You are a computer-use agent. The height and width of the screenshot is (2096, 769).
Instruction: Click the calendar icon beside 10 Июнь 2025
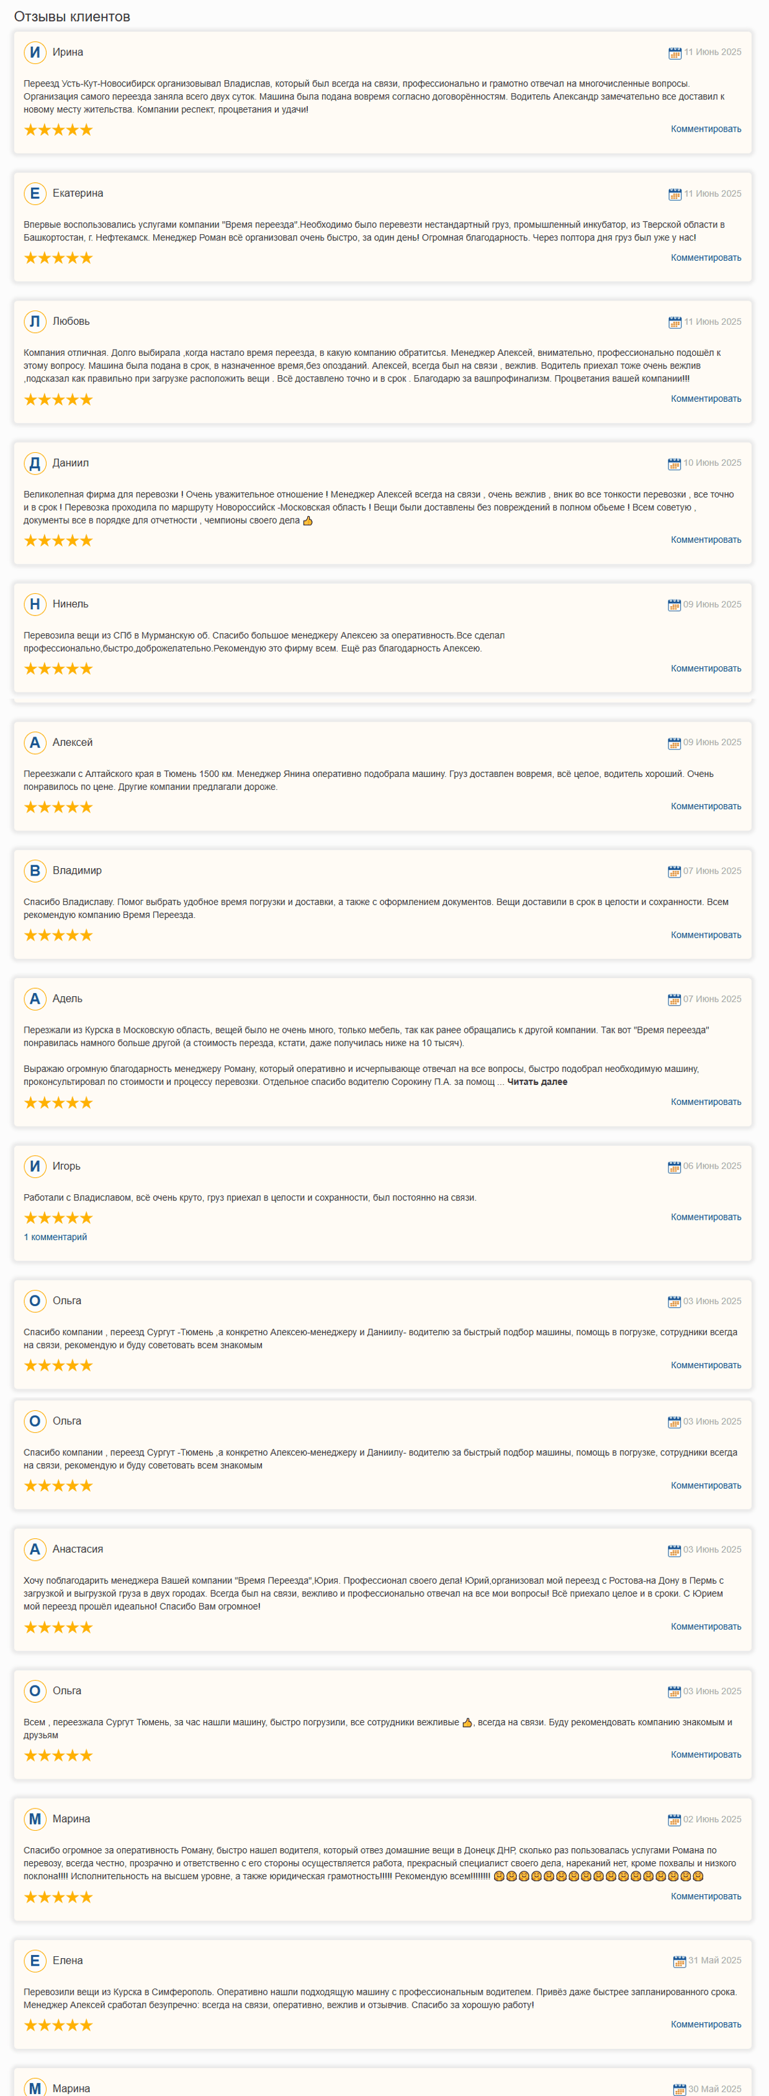tap(674, 464)
